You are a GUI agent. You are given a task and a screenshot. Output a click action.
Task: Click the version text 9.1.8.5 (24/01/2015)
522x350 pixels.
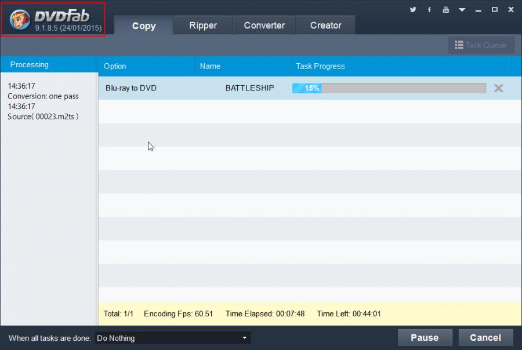tap(68, 28)
